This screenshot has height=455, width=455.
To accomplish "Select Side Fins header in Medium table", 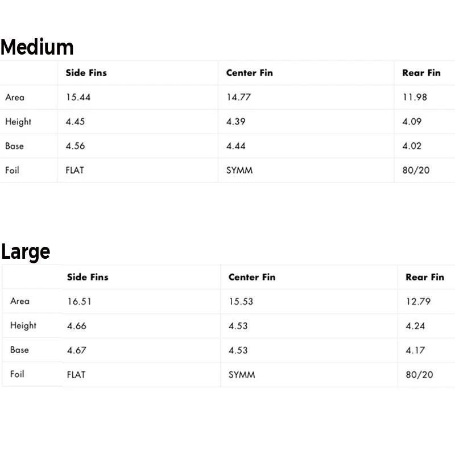I will click(86, 73).
